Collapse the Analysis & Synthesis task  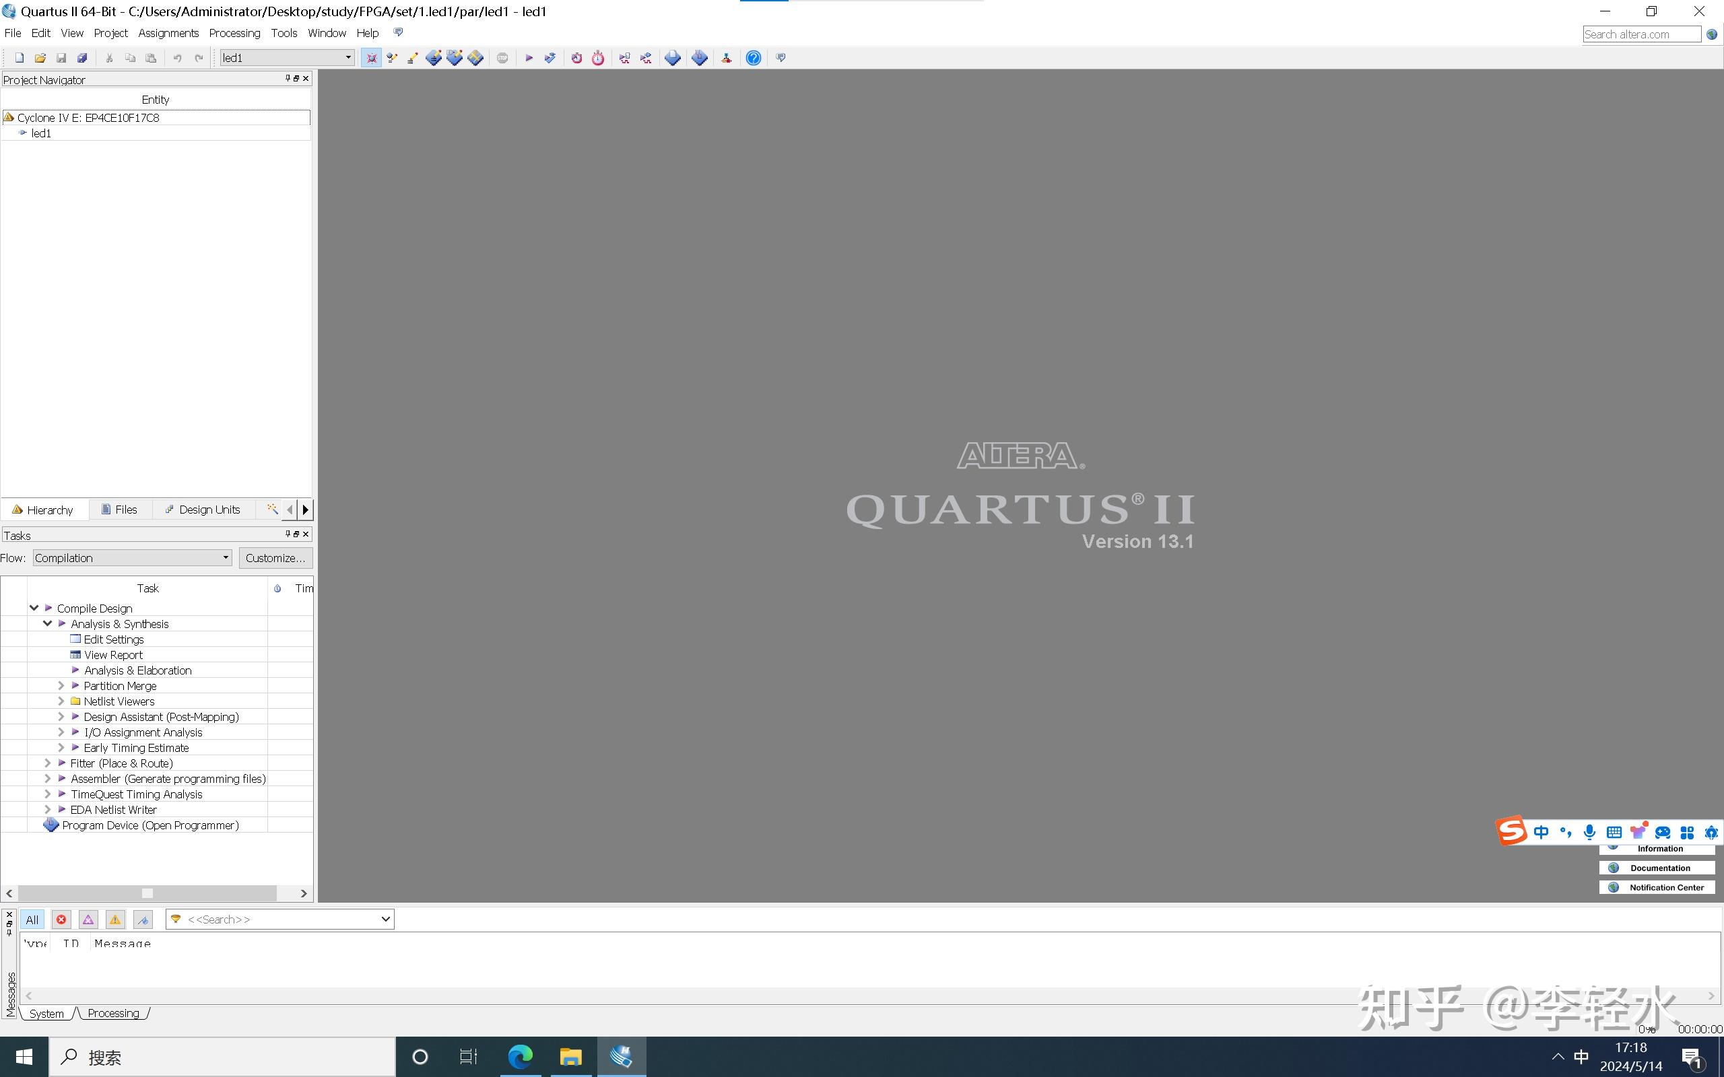click(47, 623)
